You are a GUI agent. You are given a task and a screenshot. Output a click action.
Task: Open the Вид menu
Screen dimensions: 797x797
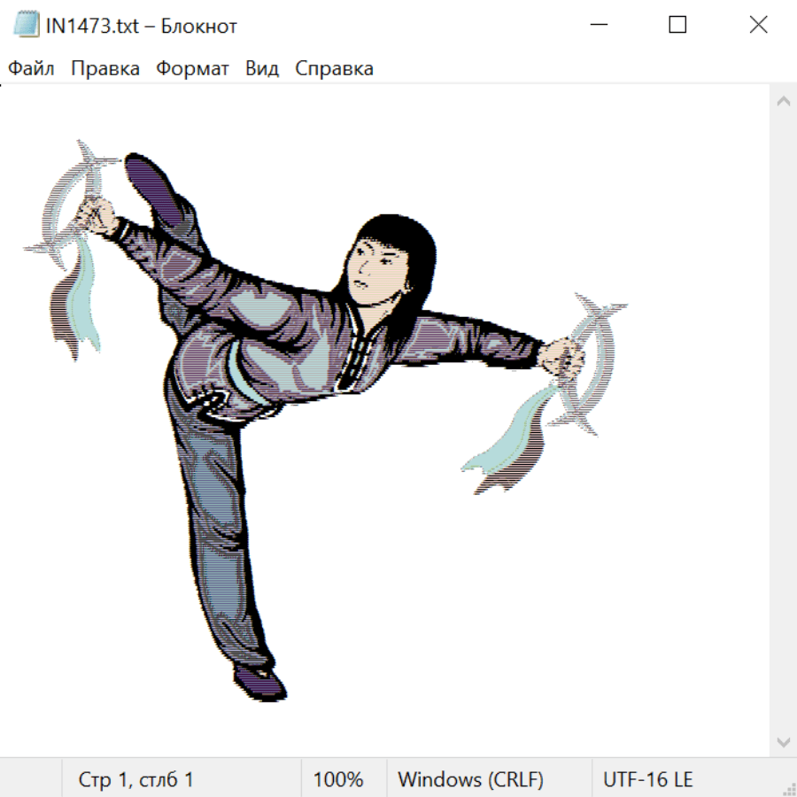pos(261,69)
